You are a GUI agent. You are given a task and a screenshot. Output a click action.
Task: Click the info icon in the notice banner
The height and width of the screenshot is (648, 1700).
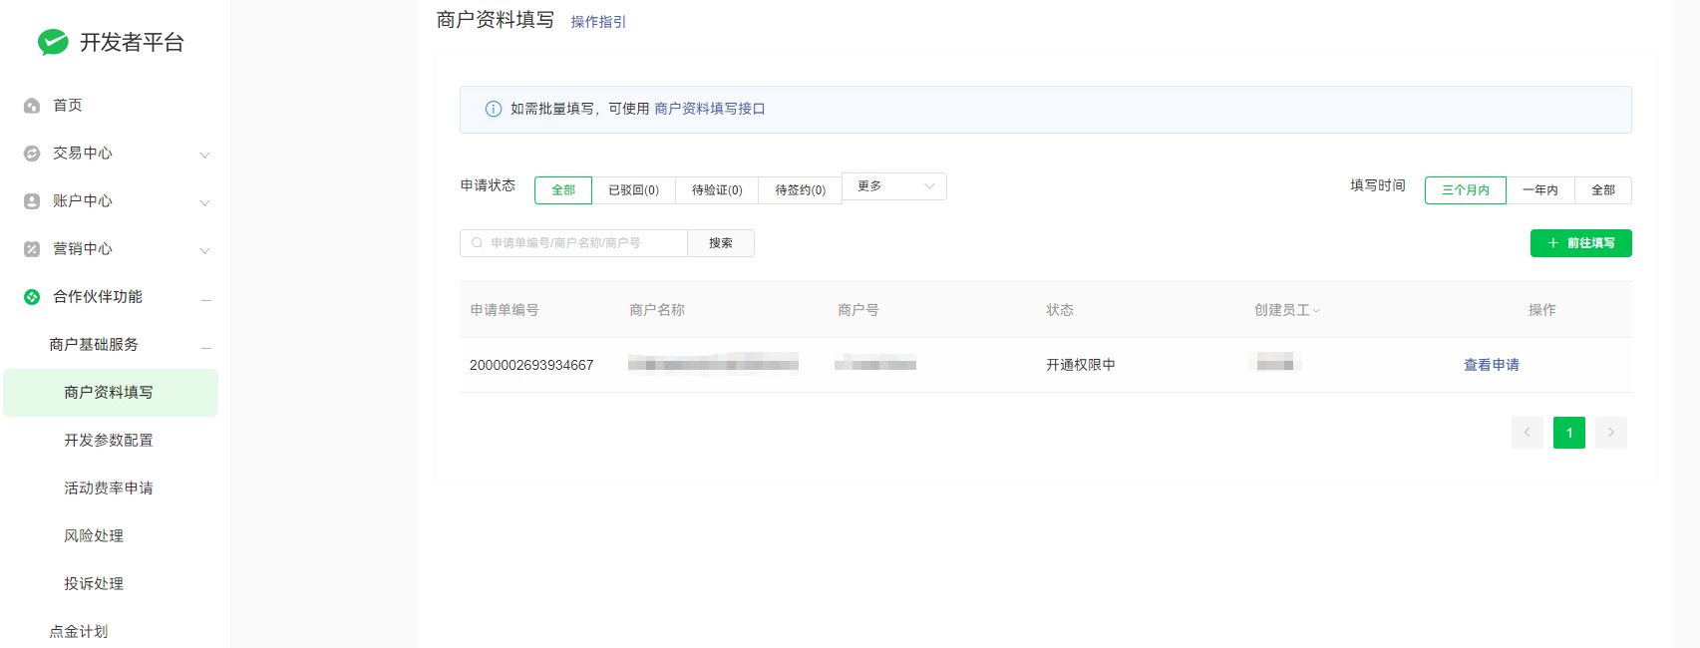(493, 110)
